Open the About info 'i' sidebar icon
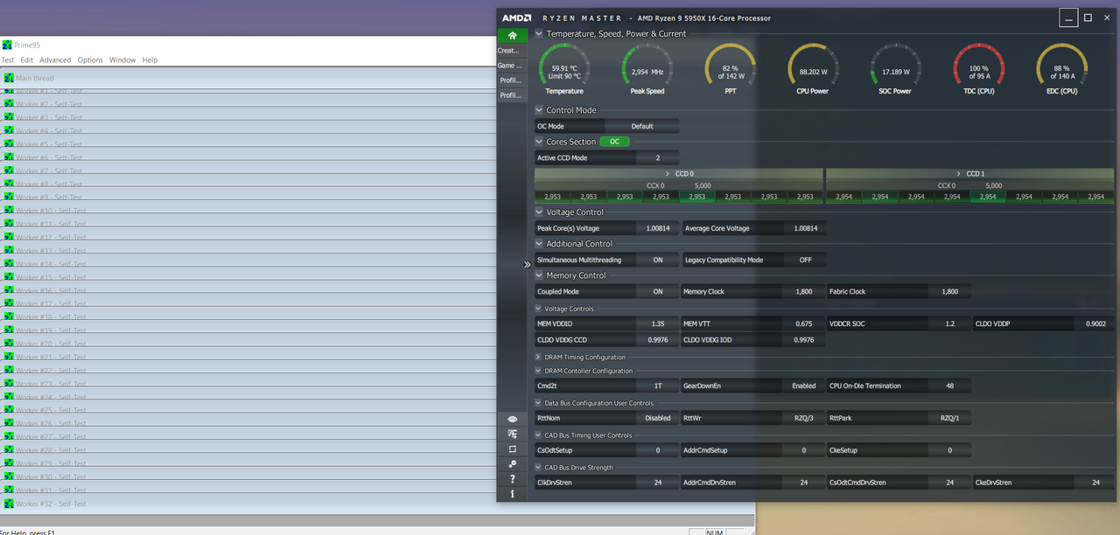Screen dimensions: 1120x535 click(512, 494)
